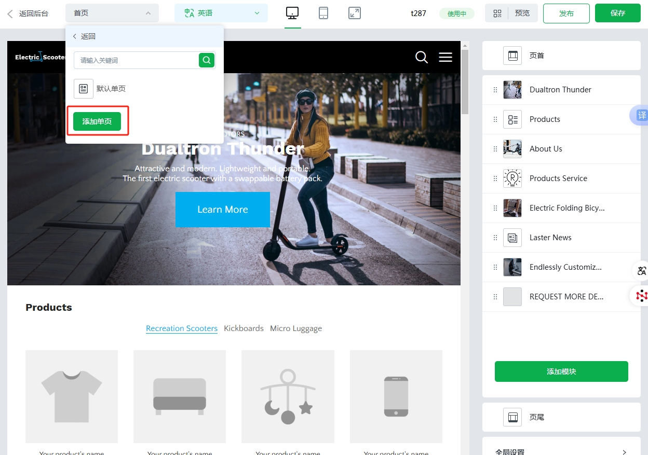
Task: Select the Micro Luggage tab
Action: (x=296, y=328)
